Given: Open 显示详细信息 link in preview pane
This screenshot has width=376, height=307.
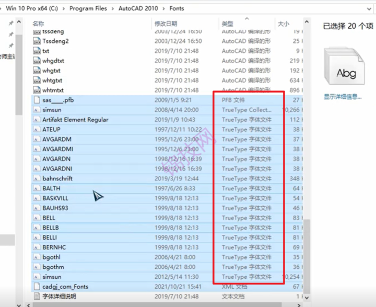Looking at the screenshot, I should (343, 97).
